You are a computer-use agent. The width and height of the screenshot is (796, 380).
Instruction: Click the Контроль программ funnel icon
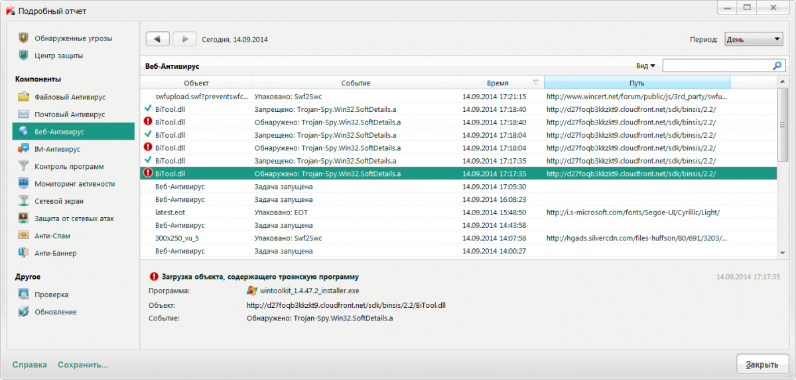(23, 166)
